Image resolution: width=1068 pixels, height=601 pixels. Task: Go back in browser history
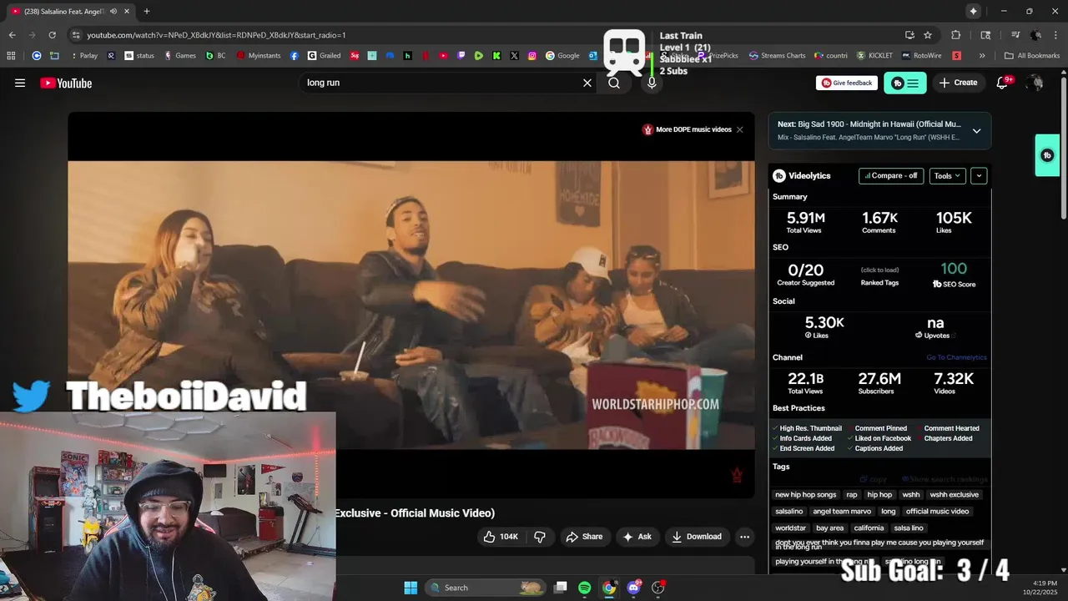pyautogui.click(x=12, y=35)
